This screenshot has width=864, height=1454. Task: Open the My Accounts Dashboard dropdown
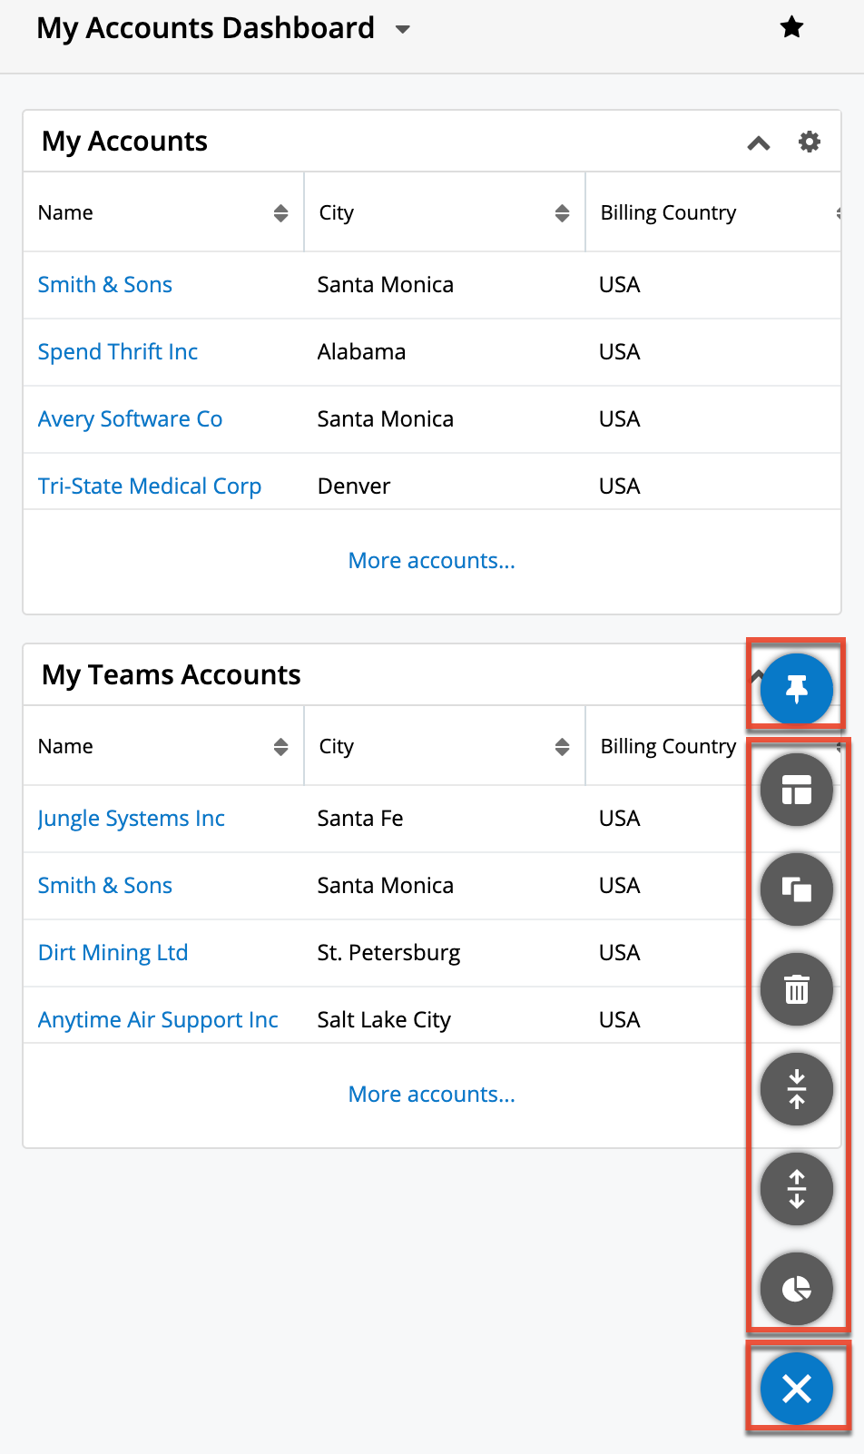tap(403, 29)
